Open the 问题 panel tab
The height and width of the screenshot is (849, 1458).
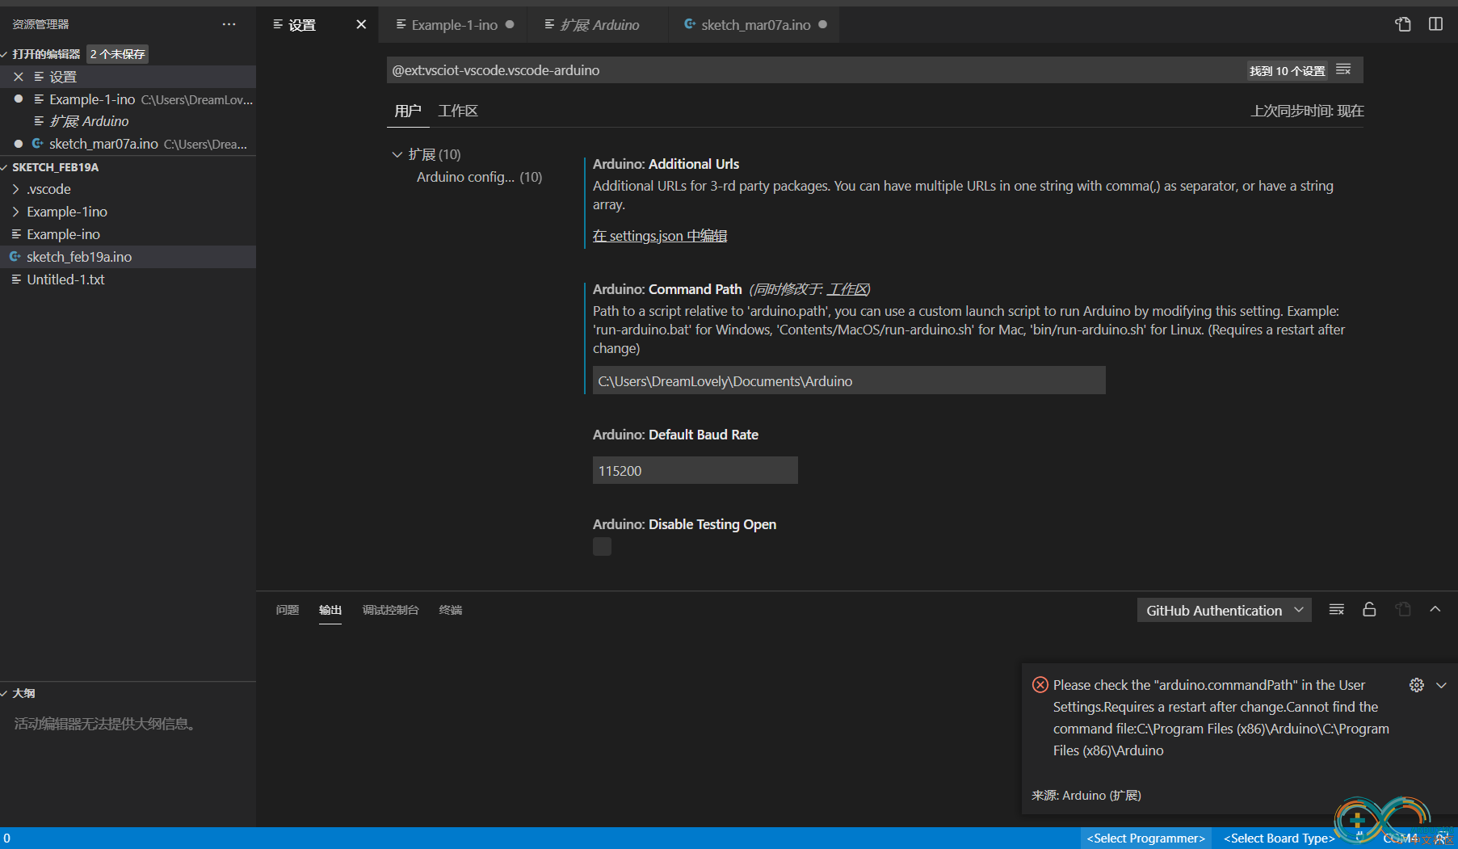click(x=288, y=610)
